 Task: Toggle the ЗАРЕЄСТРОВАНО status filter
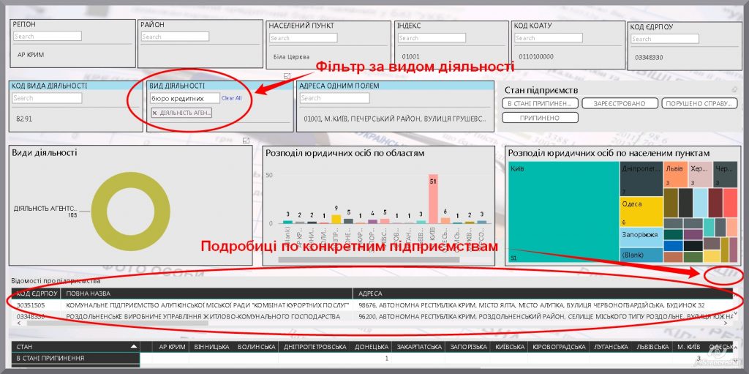(x=620, y=104)
